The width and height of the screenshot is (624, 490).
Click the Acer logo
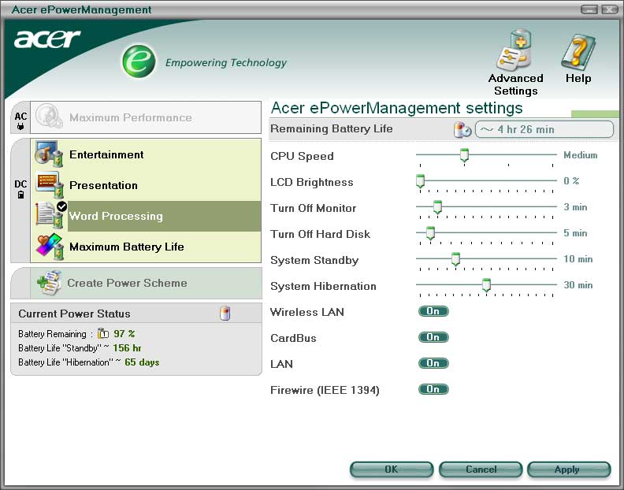(47, 39)
